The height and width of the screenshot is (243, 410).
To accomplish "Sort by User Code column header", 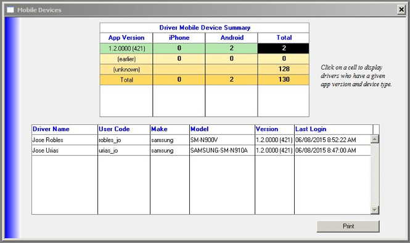I will (x=124, y=129).
